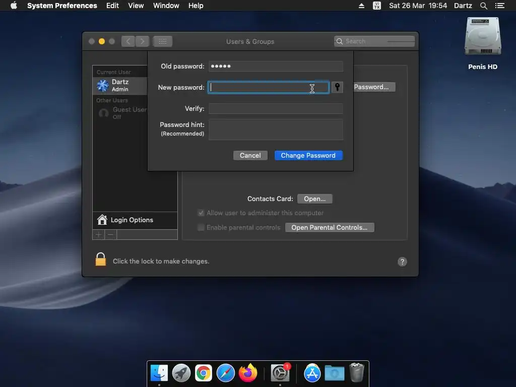516x387 pixels.
Task: Click the partially hidden Password... button
Action: point(374,87)
